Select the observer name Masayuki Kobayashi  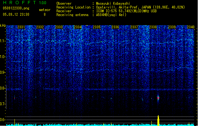(113, 3)
